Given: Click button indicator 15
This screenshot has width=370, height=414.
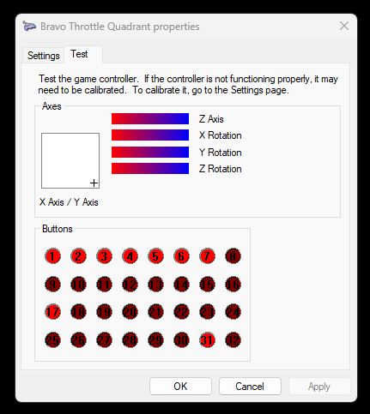Looking at the screenshot, I should pos(207,285).
